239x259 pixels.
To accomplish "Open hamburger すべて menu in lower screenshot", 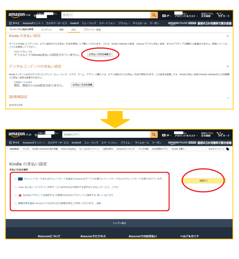I will (x=14, y=143).
